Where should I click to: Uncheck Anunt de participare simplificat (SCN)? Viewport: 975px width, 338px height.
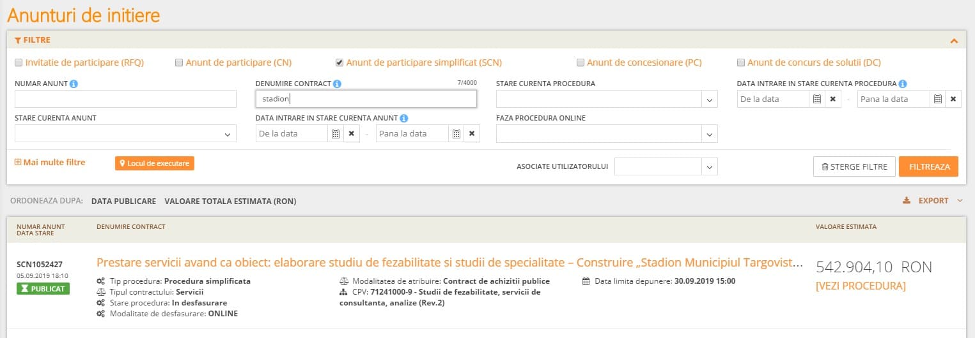[x=339, y=62]
